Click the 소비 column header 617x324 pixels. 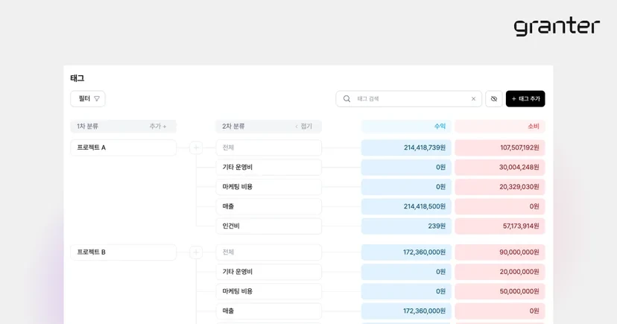click(x=500, y=126)
